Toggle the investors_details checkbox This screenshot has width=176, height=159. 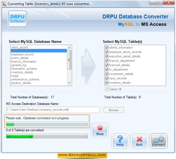tap(107, 83)
